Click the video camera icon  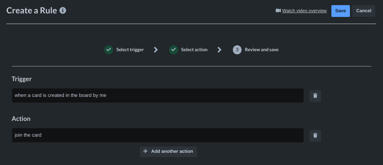point(278,11)
